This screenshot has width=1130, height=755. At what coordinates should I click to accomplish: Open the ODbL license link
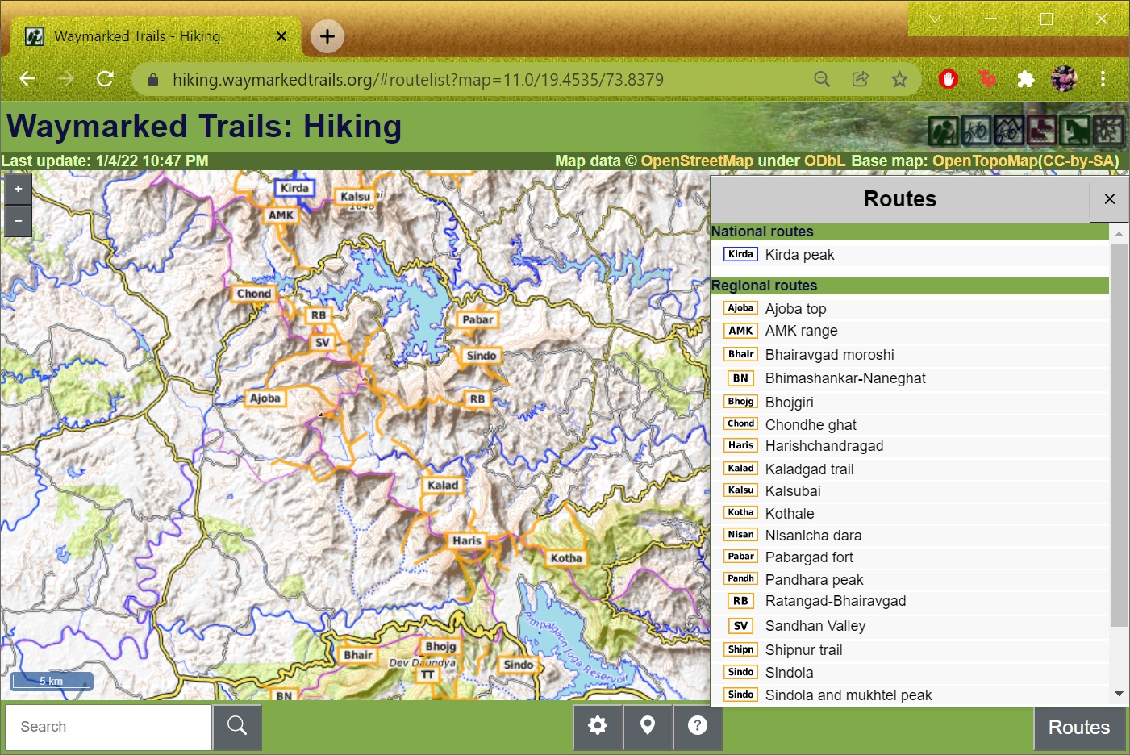tap(824, 161)
